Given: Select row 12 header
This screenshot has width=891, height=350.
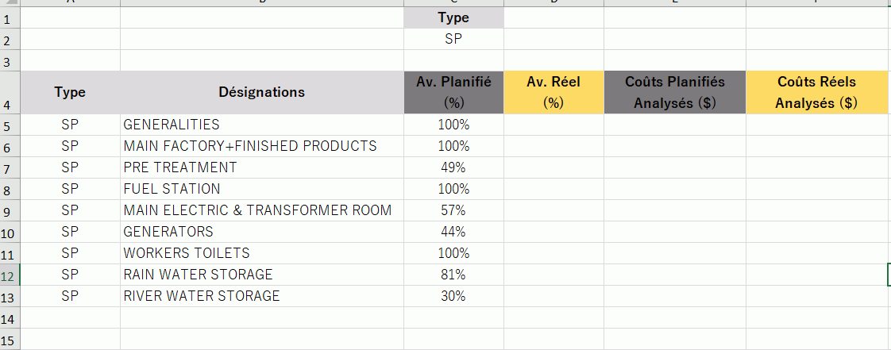Looking at the screenshot, I should tap(10, 275).
